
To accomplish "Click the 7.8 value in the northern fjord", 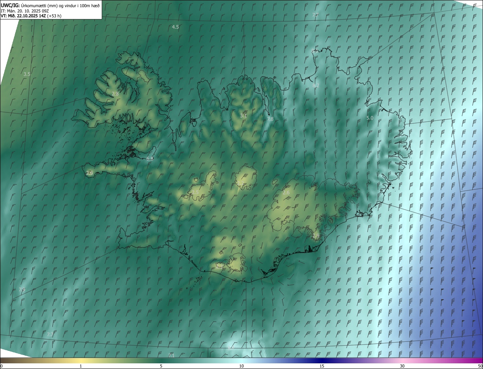I will click(x=270, y=119).
